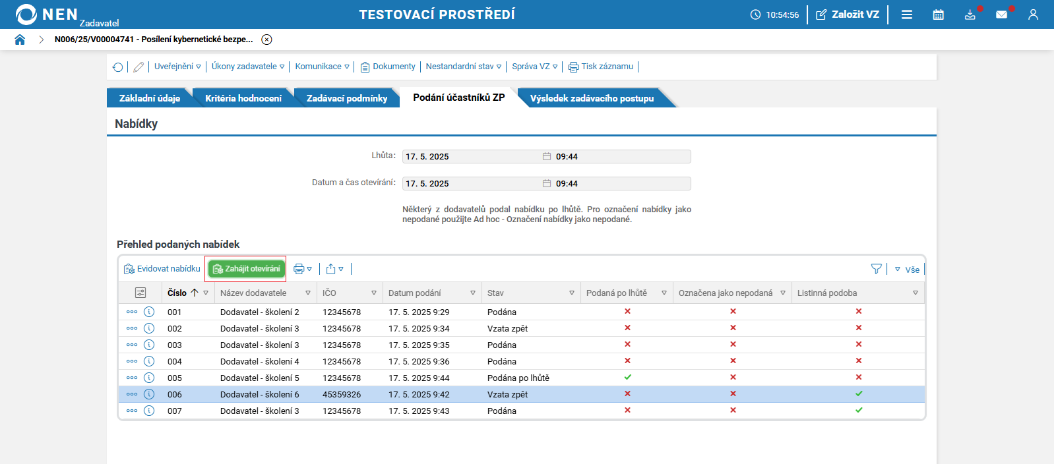This screenshot has width=1054, height=464.
Task: Open row actions menu for offer 004
Action: 132,361
